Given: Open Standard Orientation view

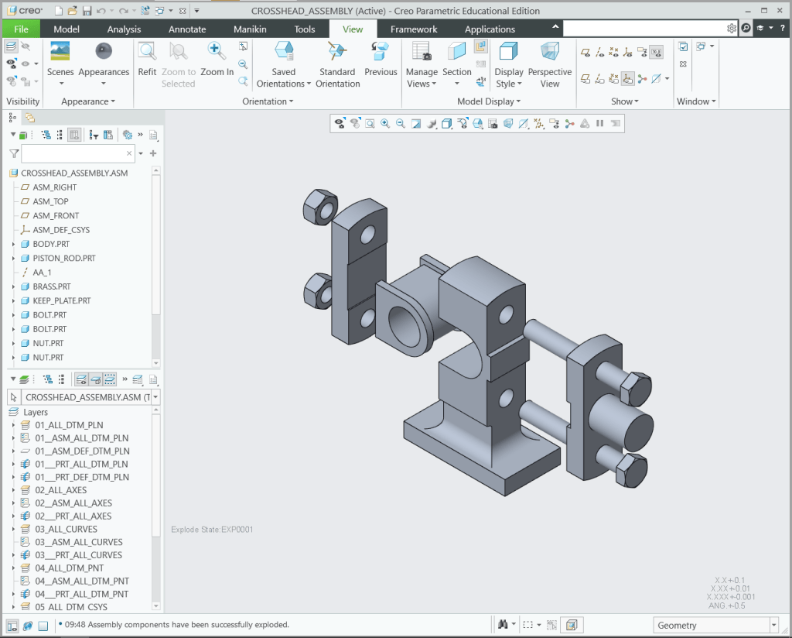Looking at the screenshot, I should (337, 52).
